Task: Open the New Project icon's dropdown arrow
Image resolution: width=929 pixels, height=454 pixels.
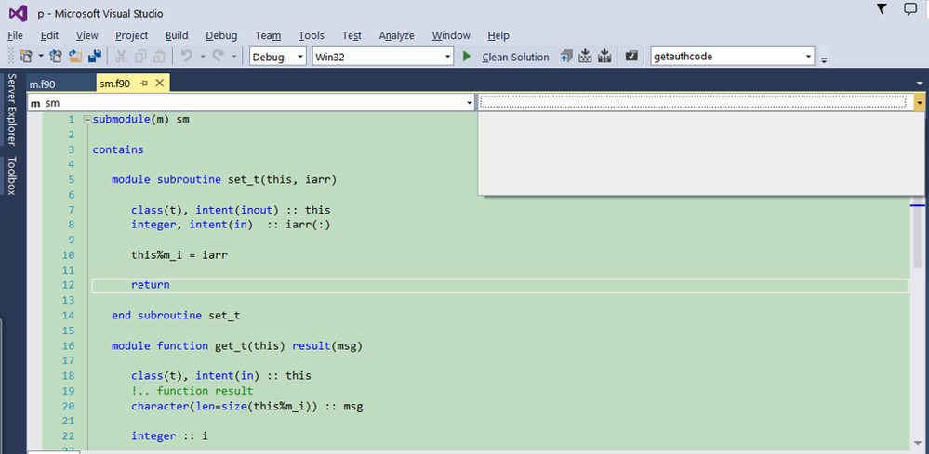Action: coord(42,56)
